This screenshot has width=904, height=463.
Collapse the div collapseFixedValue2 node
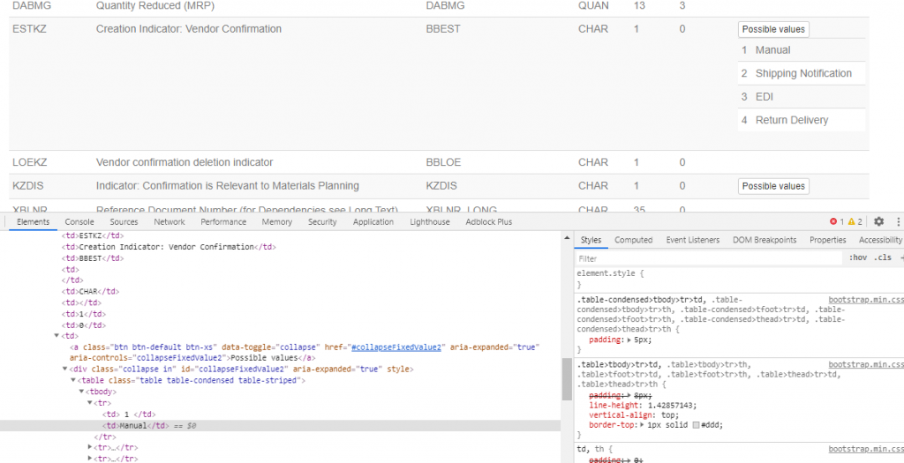click(65, 370)
